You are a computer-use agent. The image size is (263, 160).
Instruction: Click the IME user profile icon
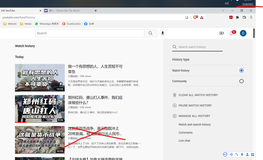[247, 154]
